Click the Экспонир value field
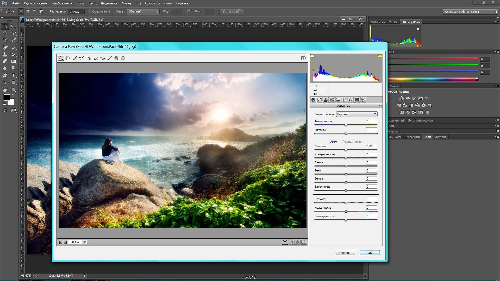The height and width of the screenshot is (281, 500). point(371,146)
